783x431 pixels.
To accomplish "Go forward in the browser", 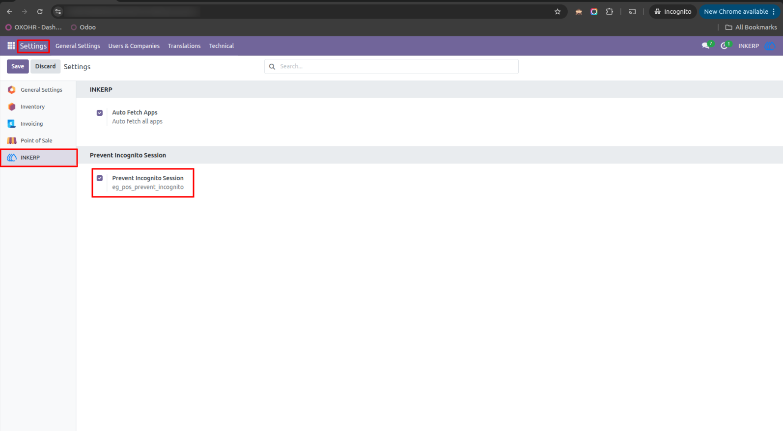I will [x=25, y=11].
